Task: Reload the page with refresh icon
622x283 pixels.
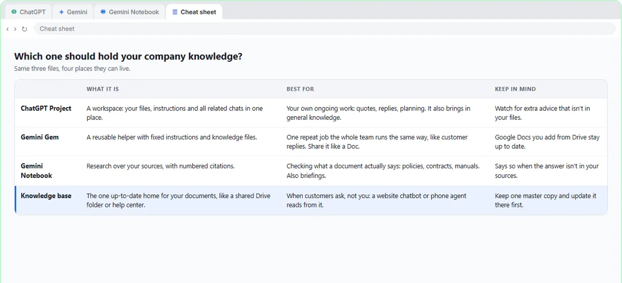Action: click(24, 29)
